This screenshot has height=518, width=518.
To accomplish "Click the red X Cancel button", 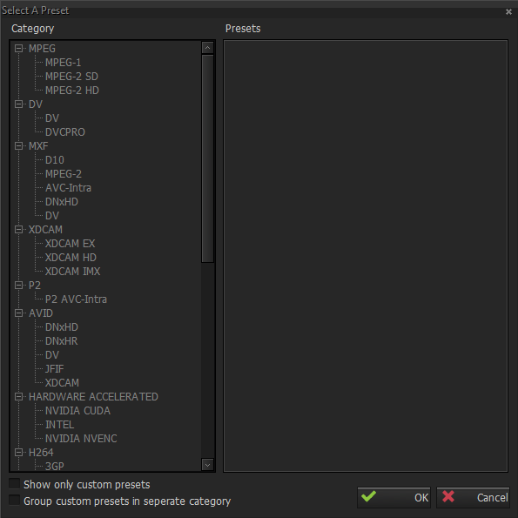I will [x=473, y=497].
